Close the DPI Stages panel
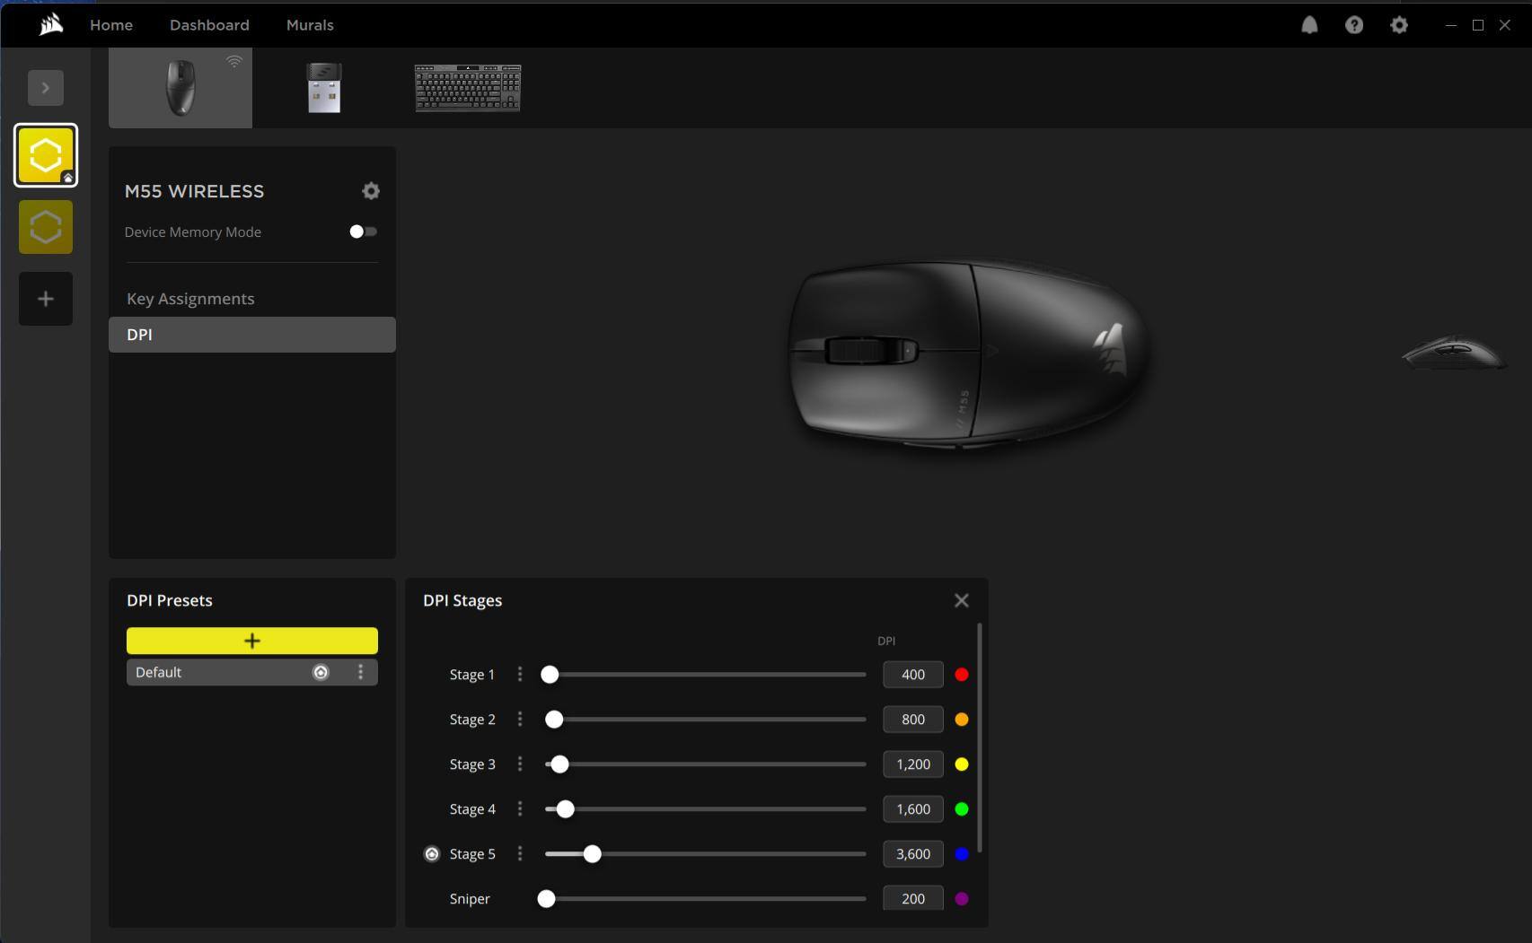1532x943 pixels. coord(961,600)
